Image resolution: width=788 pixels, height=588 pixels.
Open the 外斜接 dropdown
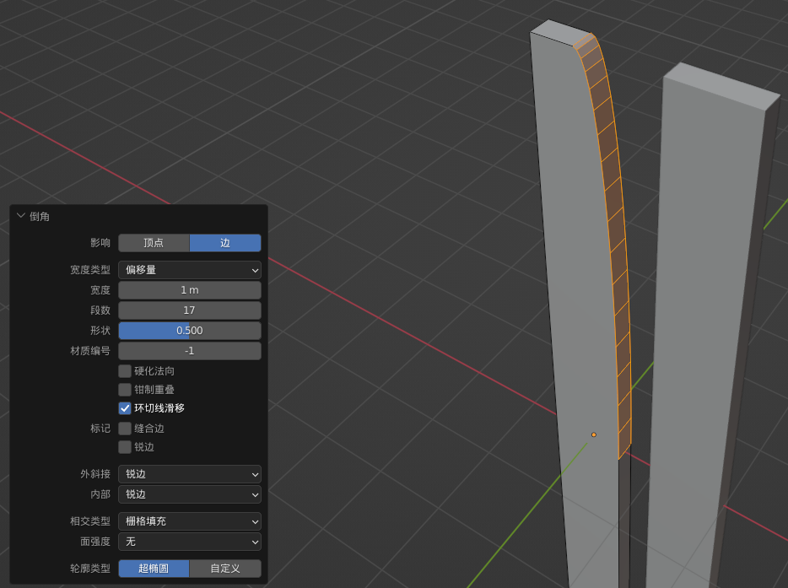point(190,474)
